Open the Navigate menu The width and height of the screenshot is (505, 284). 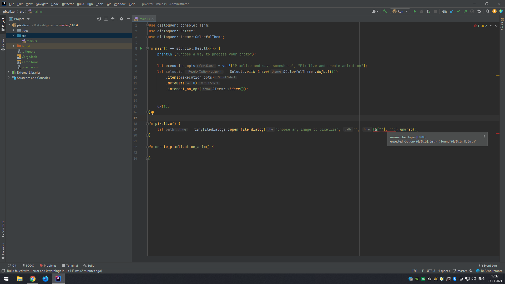[x=42, y=4]
